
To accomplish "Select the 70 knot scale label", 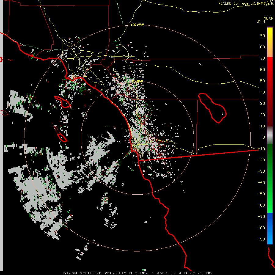I will (262, 58).
